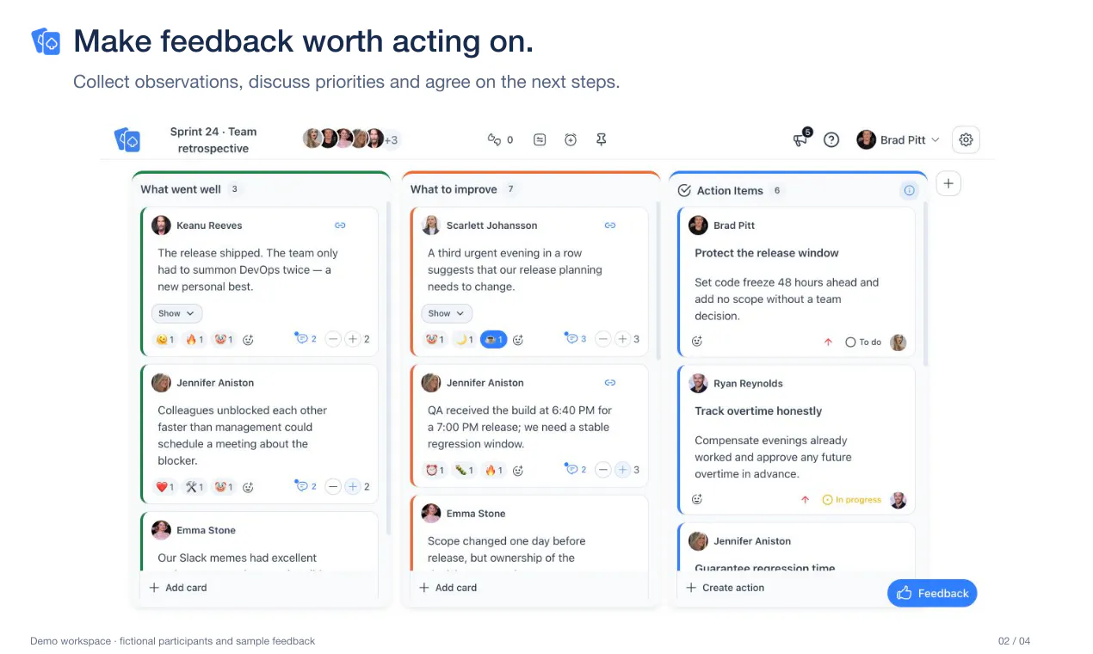Toggle coffee reaction on Scarlett Johansson's card
This screenshot has height=654, width=1093.
(493, 340)
